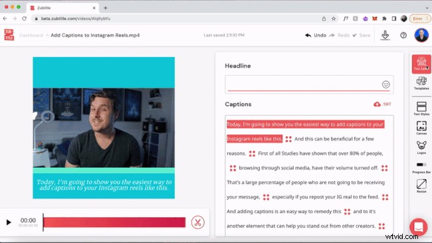Click caption text 'And adding captions is an easy way'
This screenshot has height=243, width=432.
(265, 212)
